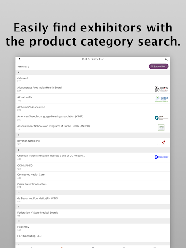Viewport: 186px width, 248px height.
Task: Click the ASPPH logo icon
Action: coord(161,128)
